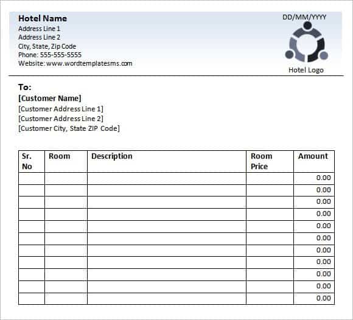
Task: Click the Amount column header
Action: coord(314,162)
